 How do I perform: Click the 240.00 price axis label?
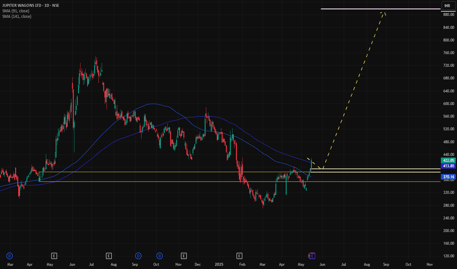click(x=449, y=218)
